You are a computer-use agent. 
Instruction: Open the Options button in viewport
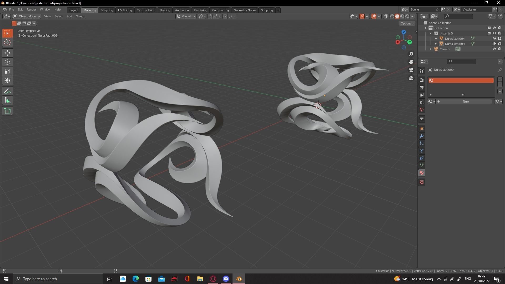407,23
